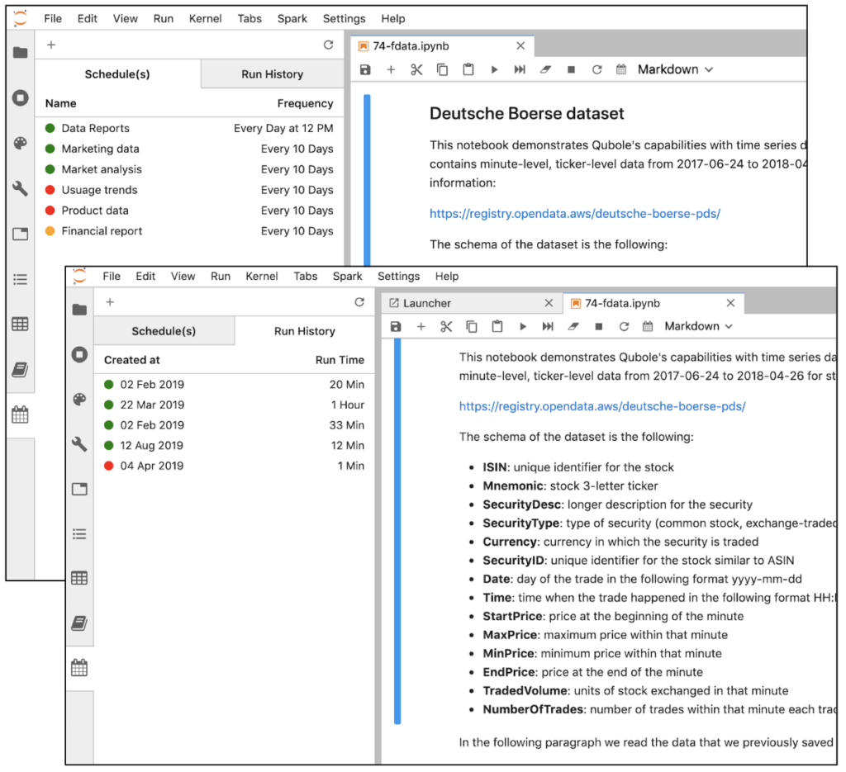
Task: Open the file browser in the sidebar
Action: pos(78,310)
